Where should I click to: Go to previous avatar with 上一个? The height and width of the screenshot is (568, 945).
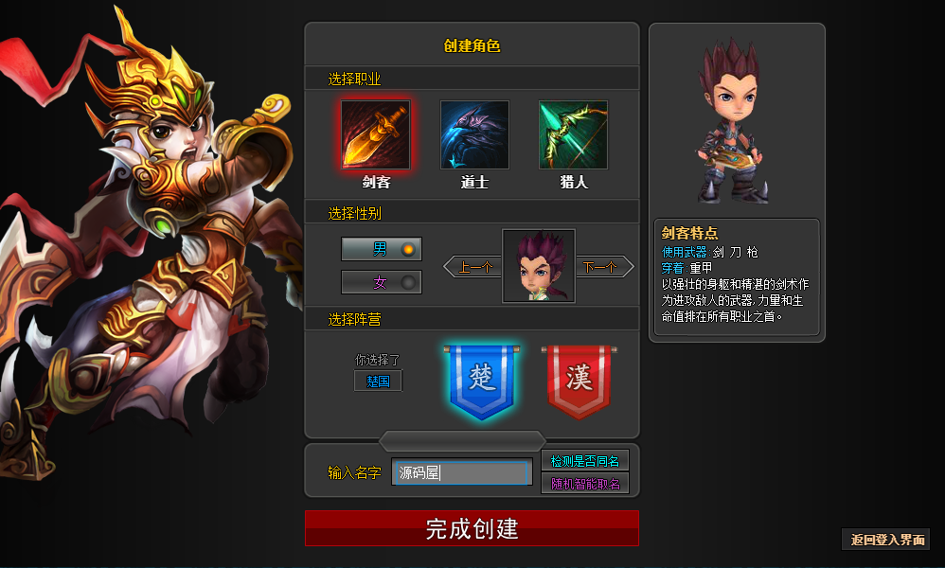(x=473, y=267)
